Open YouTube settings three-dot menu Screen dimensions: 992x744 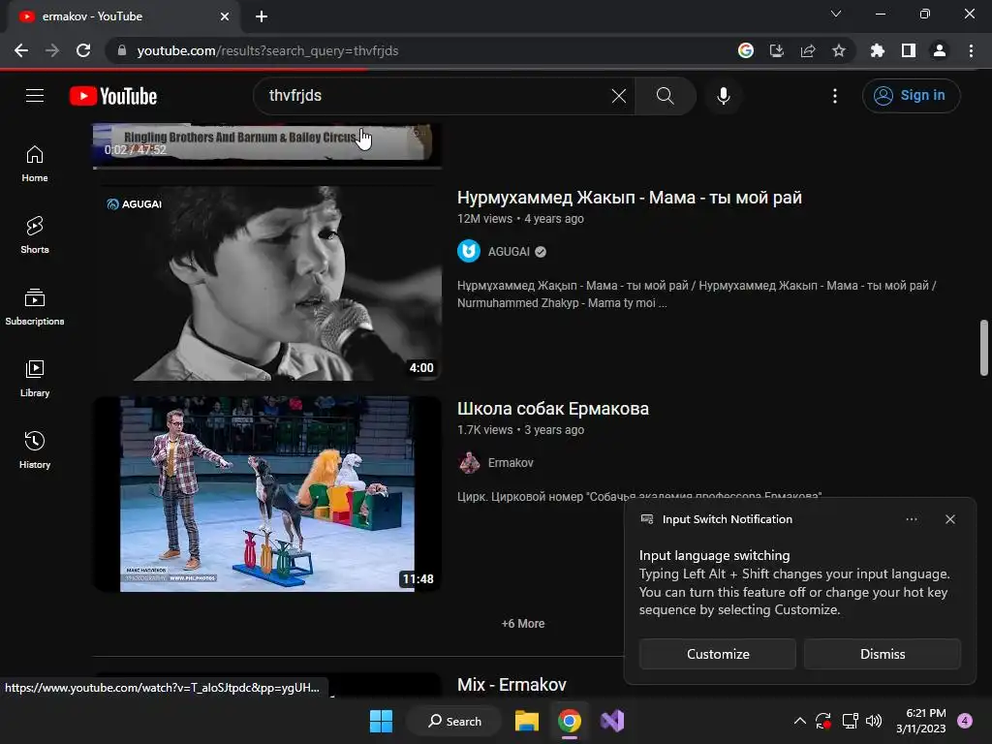click(835, 96)
